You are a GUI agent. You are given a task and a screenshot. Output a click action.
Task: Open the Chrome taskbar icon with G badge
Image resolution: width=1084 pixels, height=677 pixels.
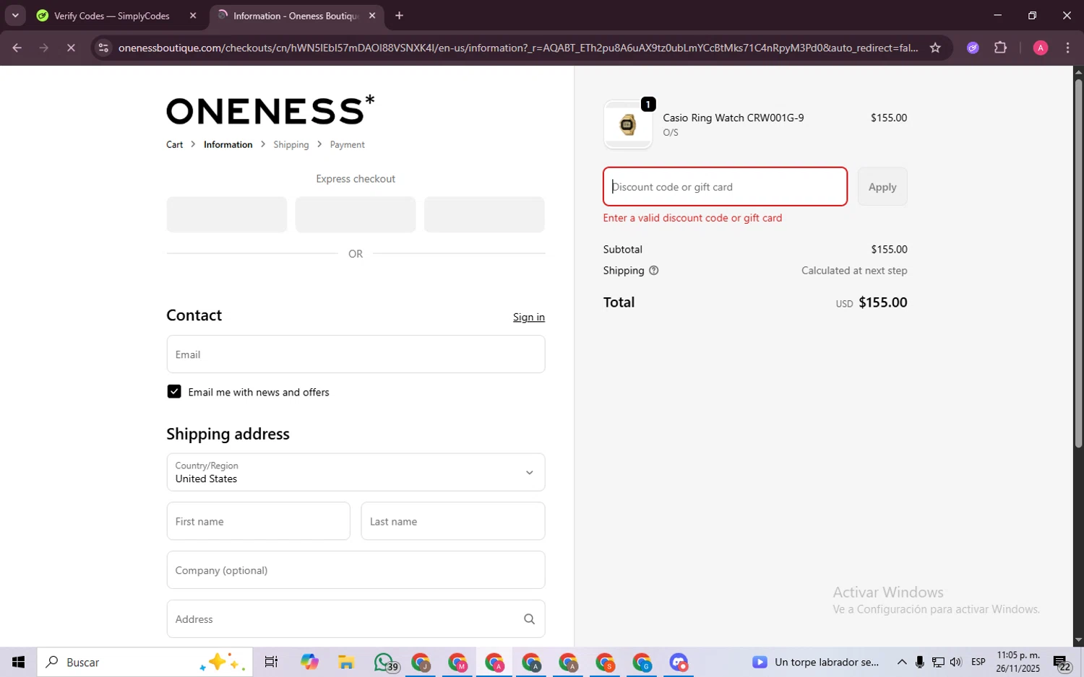tap(642, 662)
